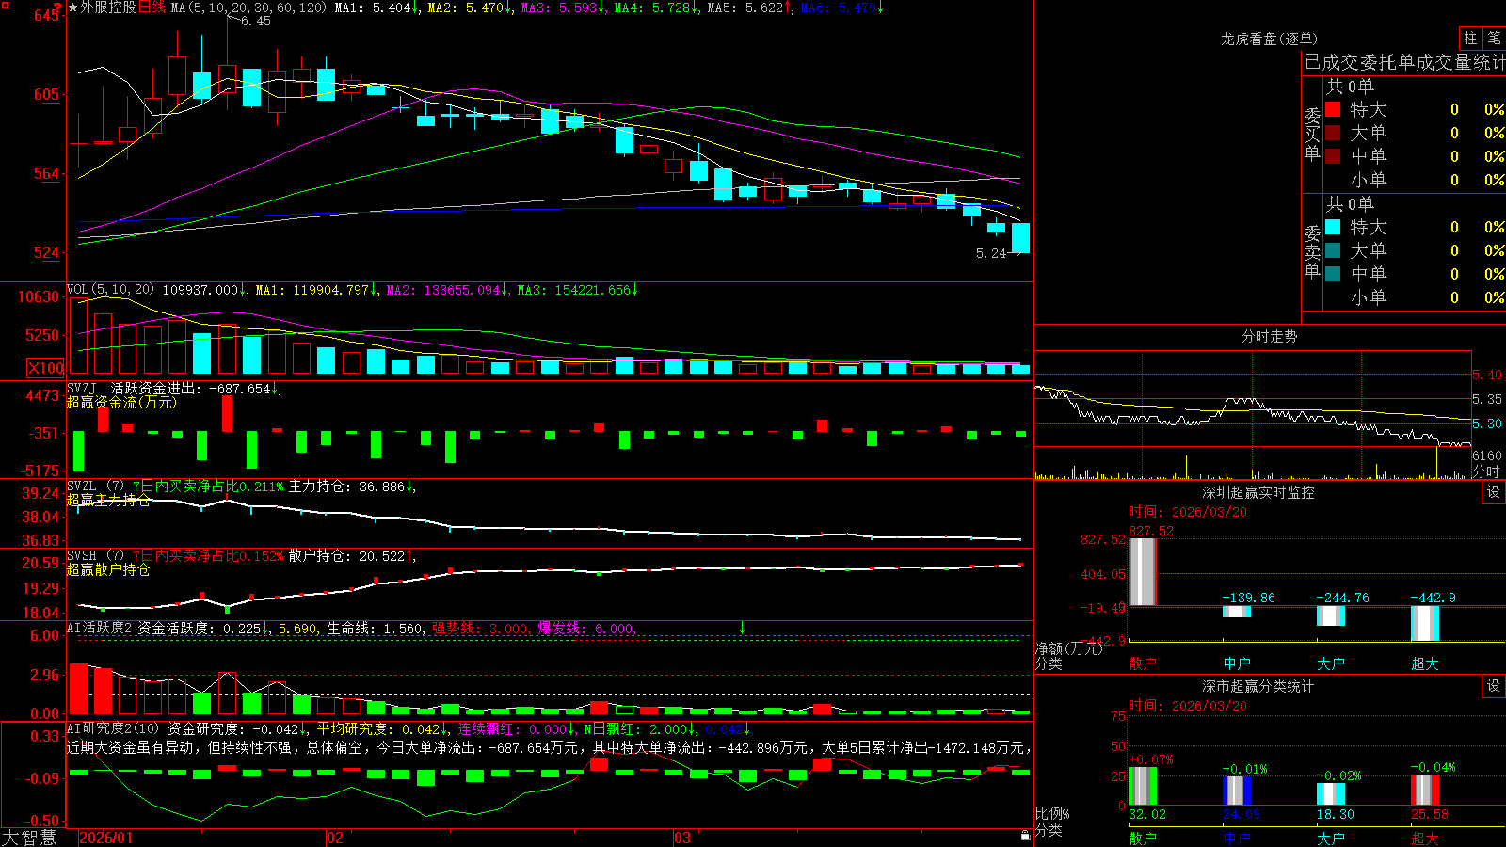This screenshot has height=847, width=1506.
Task: Click the 5.24 low price annotation
Action: coord(991,253)
